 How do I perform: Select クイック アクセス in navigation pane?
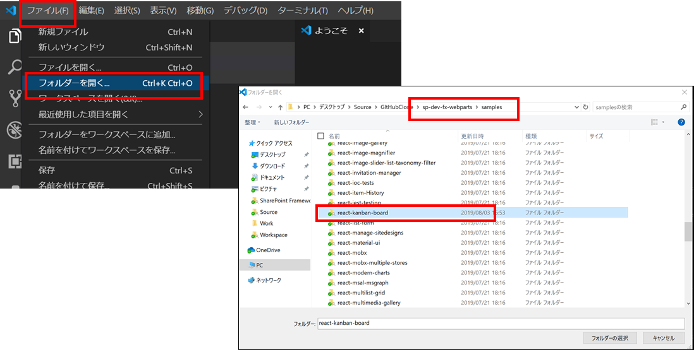click(x=271, y=143)
